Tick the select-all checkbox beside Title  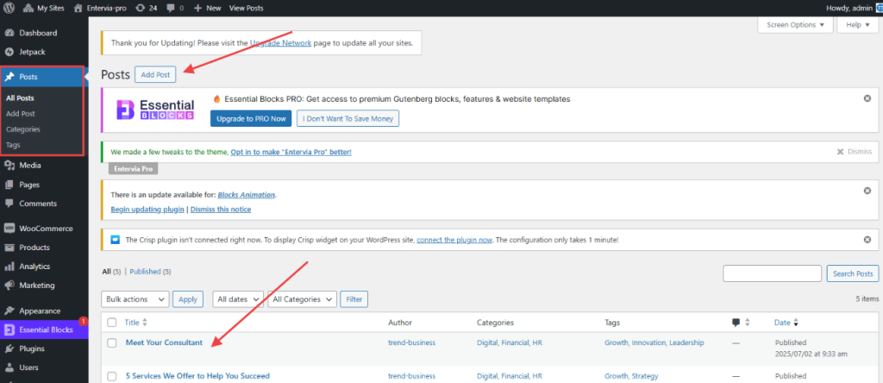pos(111,323)
